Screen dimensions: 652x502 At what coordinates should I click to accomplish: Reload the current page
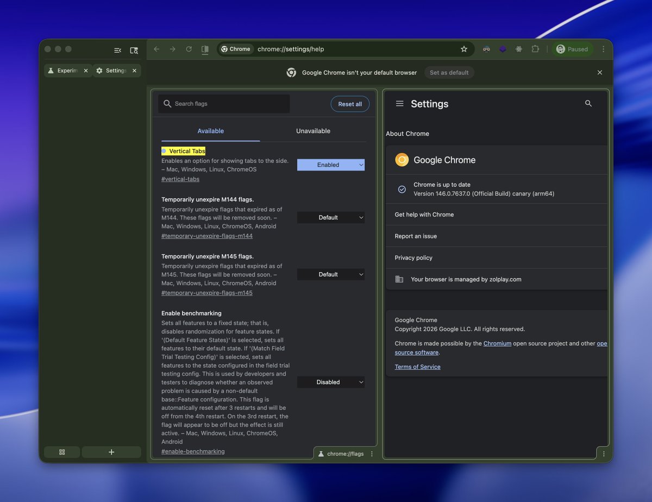pyautogui.click(x=189, y=49)
